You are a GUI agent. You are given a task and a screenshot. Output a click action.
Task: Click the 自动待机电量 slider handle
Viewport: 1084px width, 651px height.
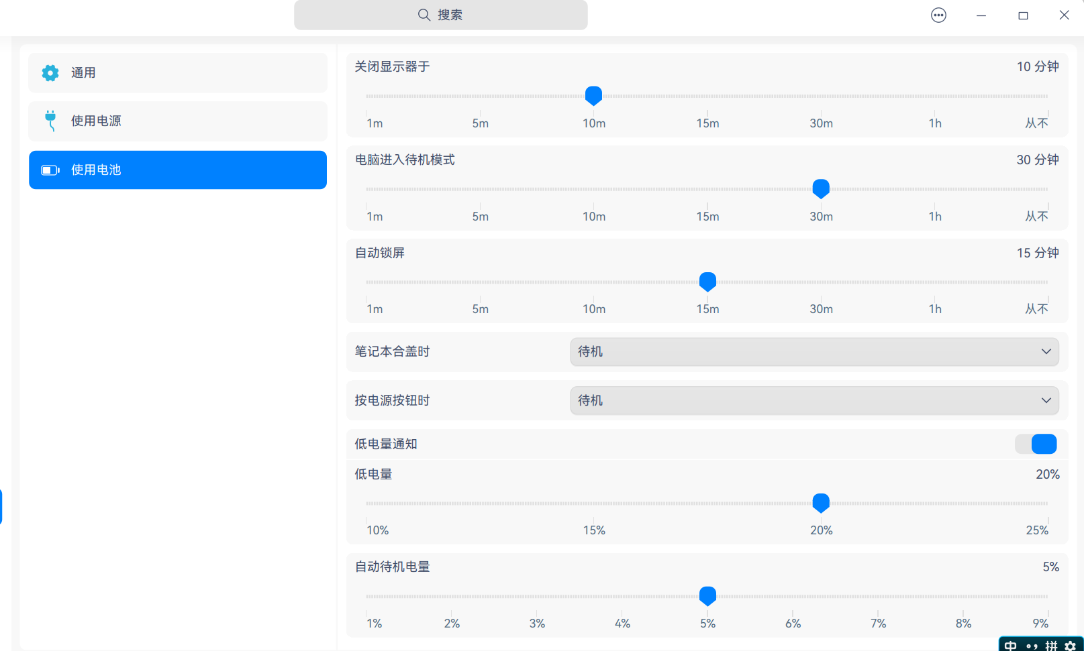pos(707,596)
